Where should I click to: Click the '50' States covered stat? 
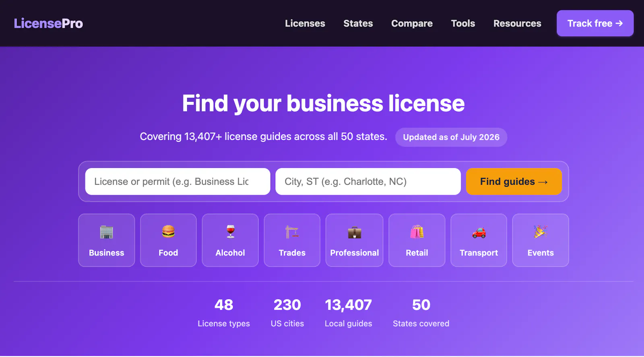pyautogui.click(x=421, y=313)
